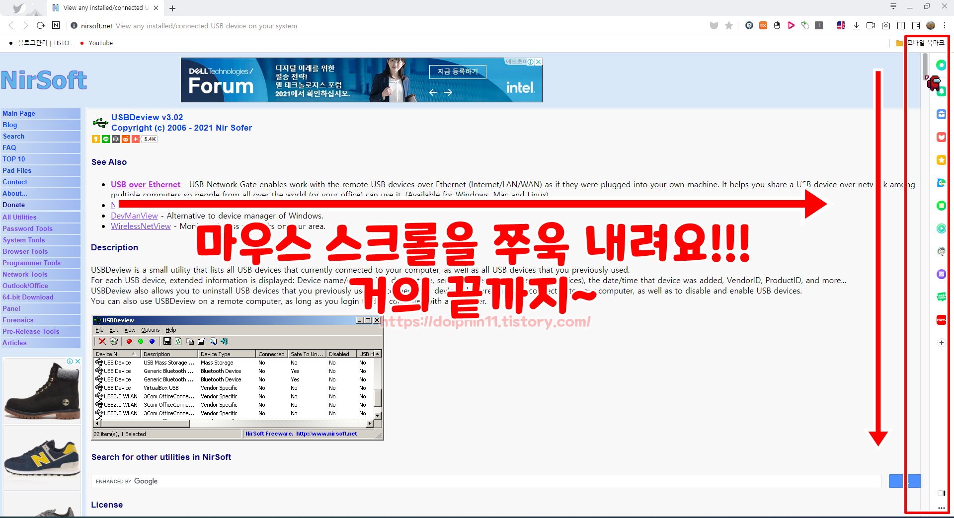Go to Main Page in NirSoft menu
This screenshot has width=954, height=518.
[41, 113]
